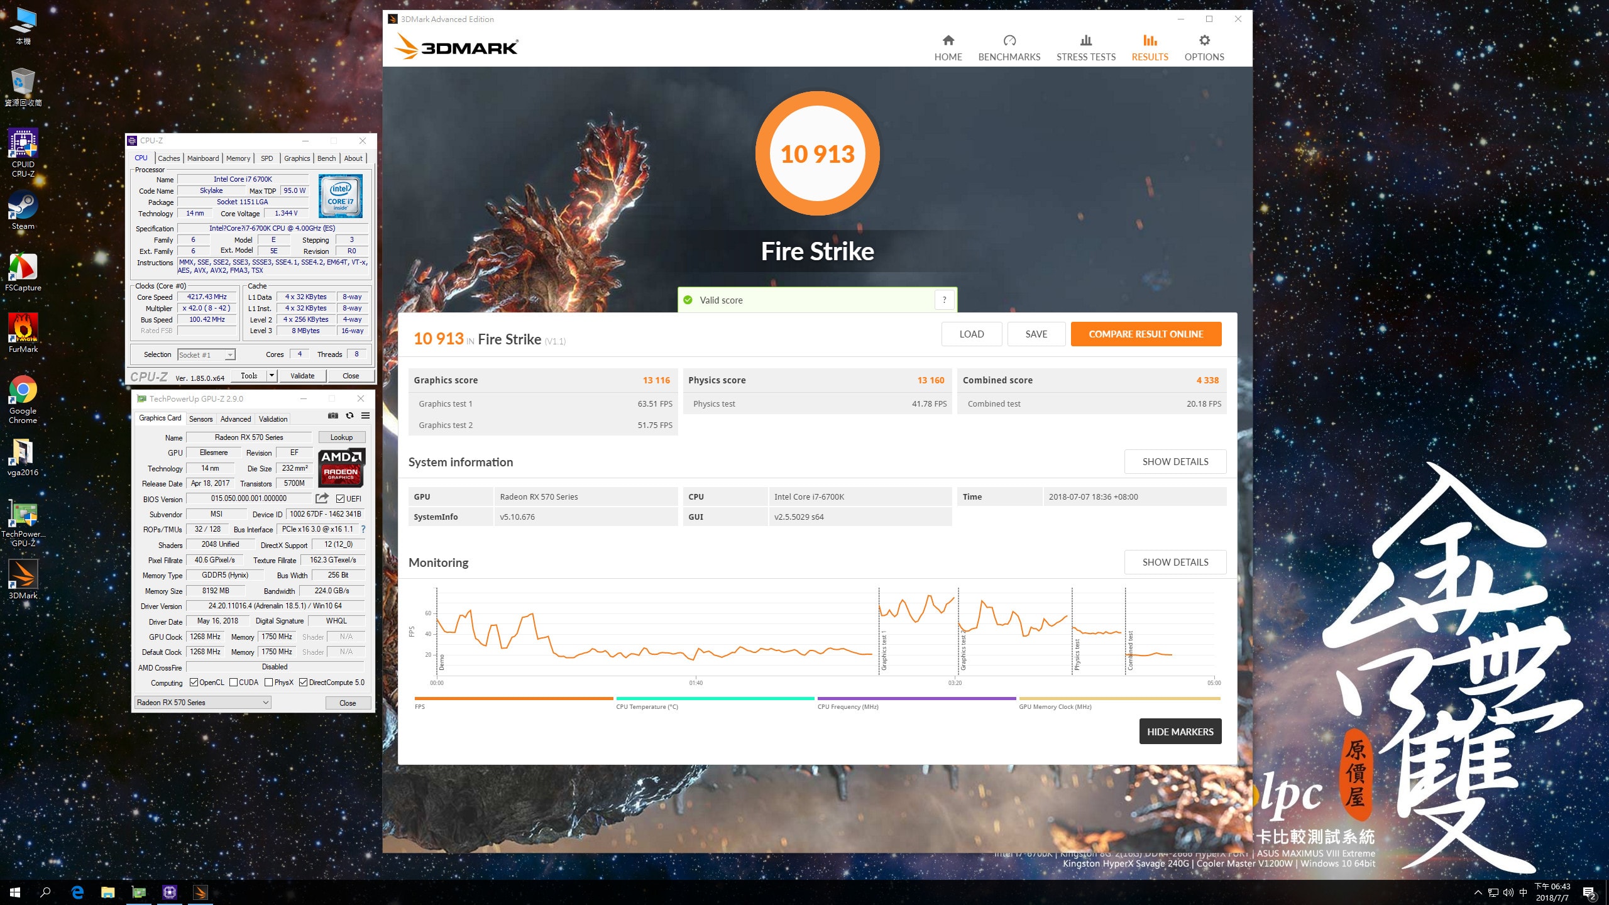Toggle the DirectCompute 5.0 checkbox
This screenshot has height=905, width=1609.
click(304, 683)
